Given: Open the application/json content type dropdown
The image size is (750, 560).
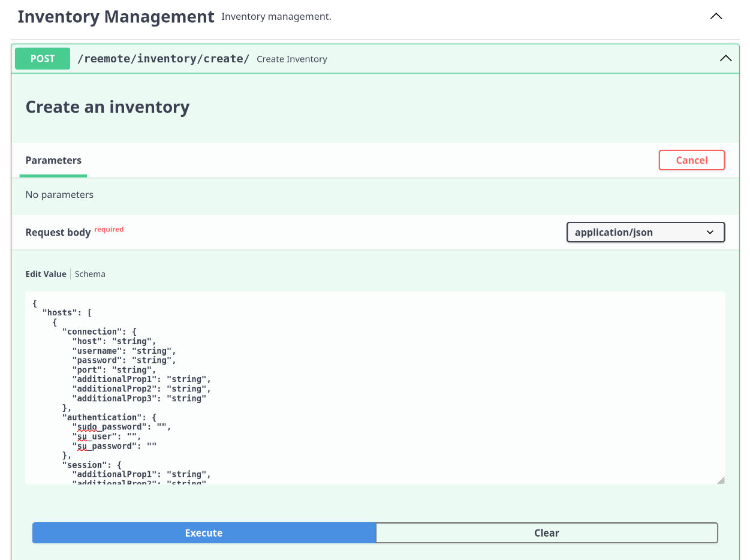Looking at the screenshot, I should point(645,233).
